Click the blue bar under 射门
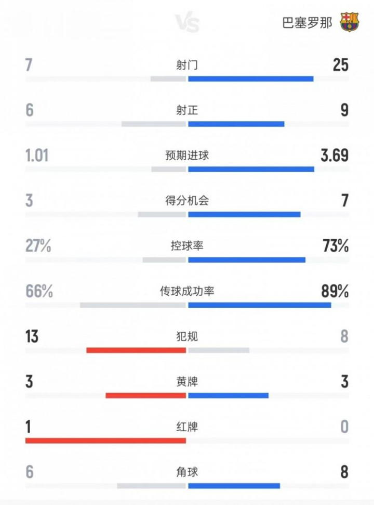Screen dimensions: 374x505 pos(250,79)
